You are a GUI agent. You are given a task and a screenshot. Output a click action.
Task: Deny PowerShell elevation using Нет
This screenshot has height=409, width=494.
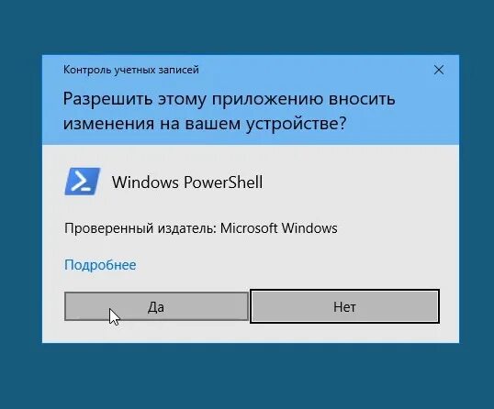(x=344, y=306)
